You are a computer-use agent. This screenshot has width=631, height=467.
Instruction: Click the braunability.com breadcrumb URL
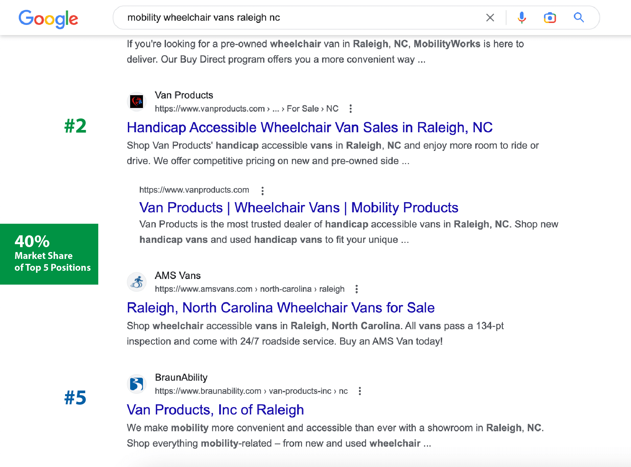coord(251,391)
